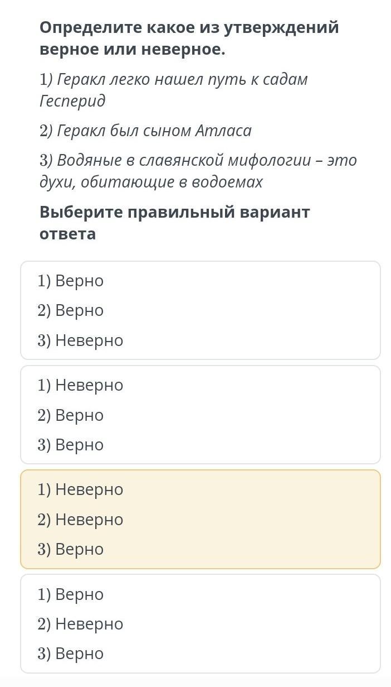Image resolution: width=391 pixels, height=687 pixels.
Task: Click "3) Верно" line in second answer card
Action: click(71, 445)
